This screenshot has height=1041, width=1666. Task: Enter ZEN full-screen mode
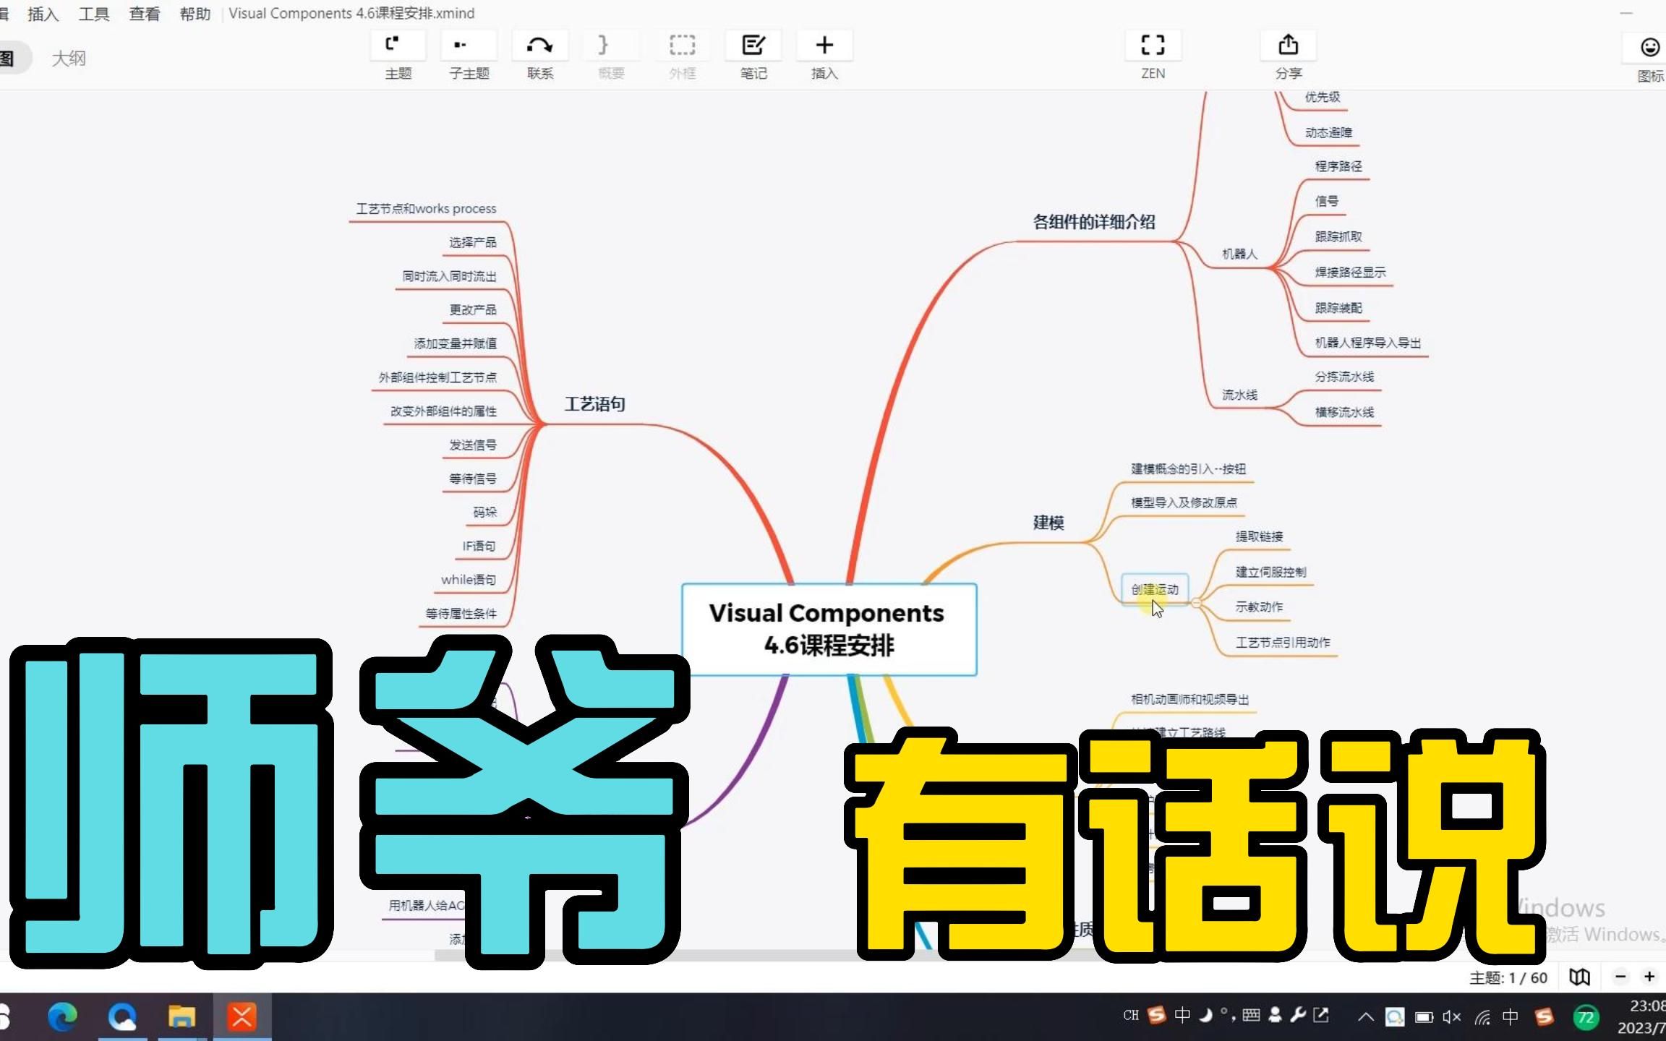pos(1153,55)
